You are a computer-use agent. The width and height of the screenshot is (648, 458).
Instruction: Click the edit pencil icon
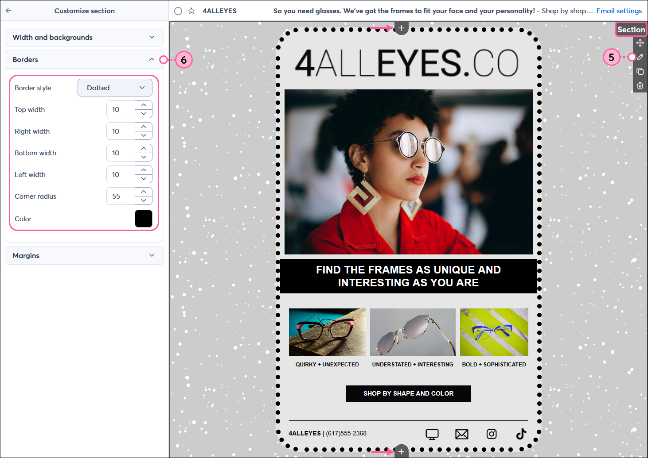(x=640, y=57)
